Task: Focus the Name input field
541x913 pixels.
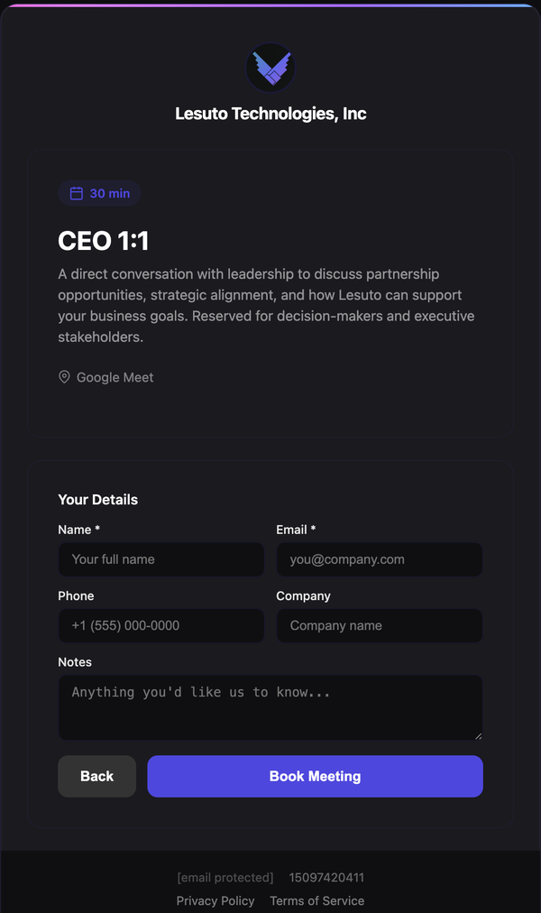Action: pos(161,559)
